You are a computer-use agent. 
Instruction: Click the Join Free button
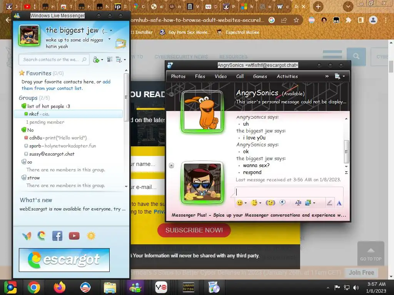tap(361, 272)
